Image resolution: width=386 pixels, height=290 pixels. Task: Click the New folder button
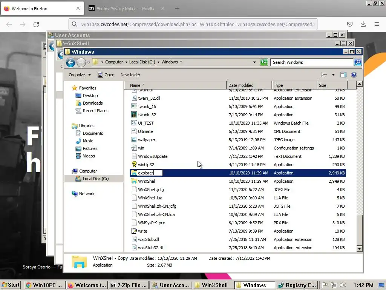click(130, 75)
